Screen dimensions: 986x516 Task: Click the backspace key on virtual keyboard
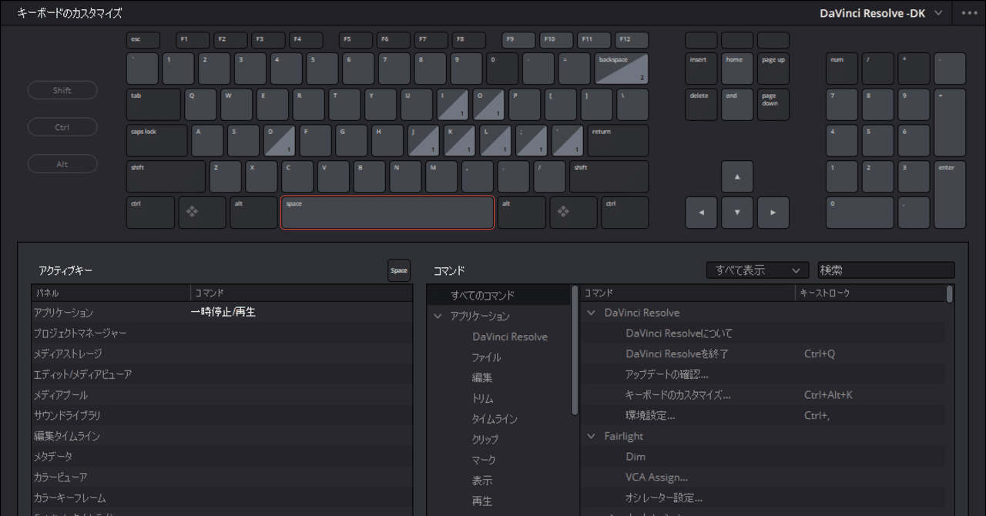click(x=621, y=69)
